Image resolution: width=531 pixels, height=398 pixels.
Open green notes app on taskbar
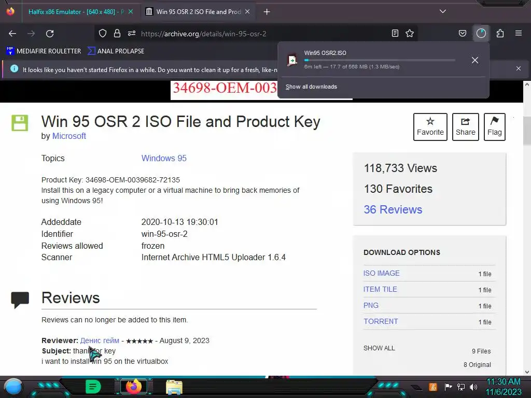pyautogui.click(x=93, y=387)
